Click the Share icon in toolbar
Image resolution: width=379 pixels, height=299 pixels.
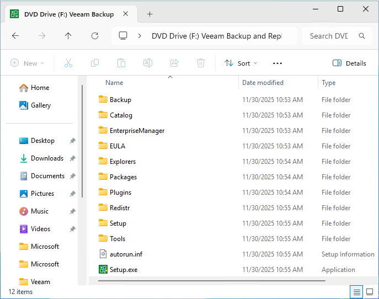(174, 63)
